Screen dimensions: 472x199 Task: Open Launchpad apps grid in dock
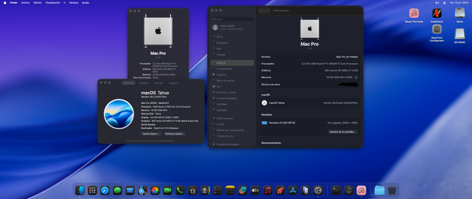pyautogui.click(x=92, y=191)
